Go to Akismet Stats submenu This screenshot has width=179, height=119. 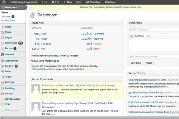click(9, 21)
